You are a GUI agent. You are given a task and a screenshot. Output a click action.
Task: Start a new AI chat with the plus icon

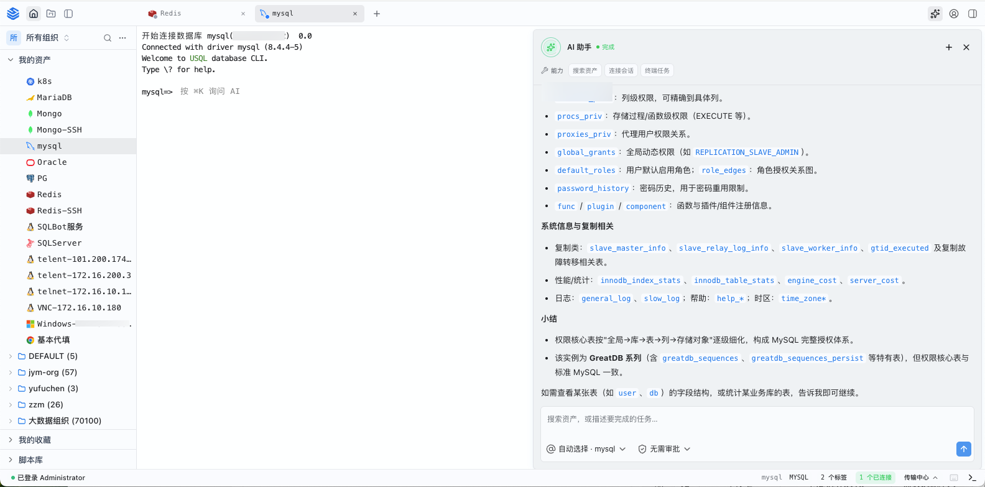coord(949,47)
